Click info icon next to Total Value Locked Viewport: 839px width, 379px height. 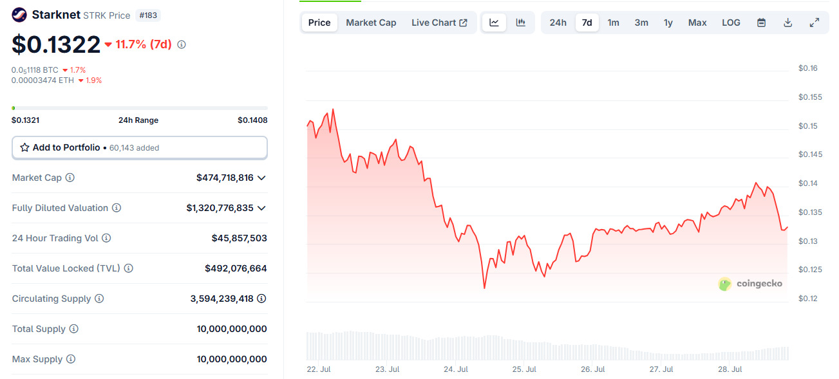click(128, 268)
